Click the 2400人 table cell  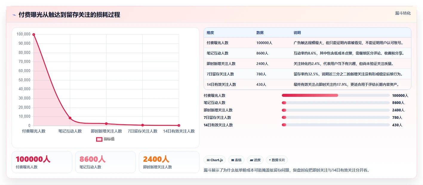[262, 64]
